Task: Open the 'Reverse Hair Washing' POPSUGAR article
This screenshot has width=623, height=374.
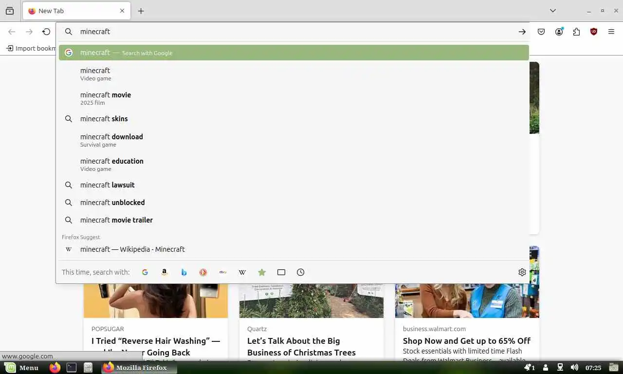Action: coord(156,346)
